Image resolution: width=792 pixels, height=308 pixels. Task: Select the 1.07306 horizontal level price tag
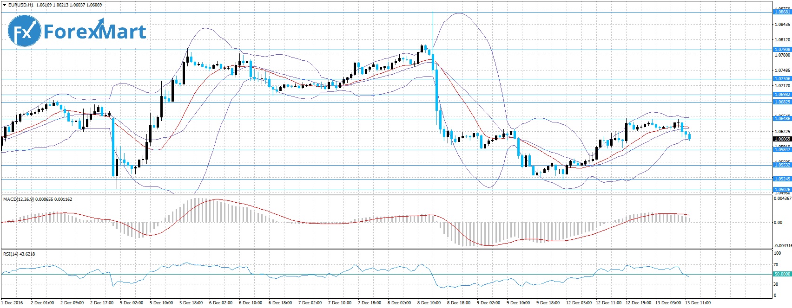coord(782,79)
